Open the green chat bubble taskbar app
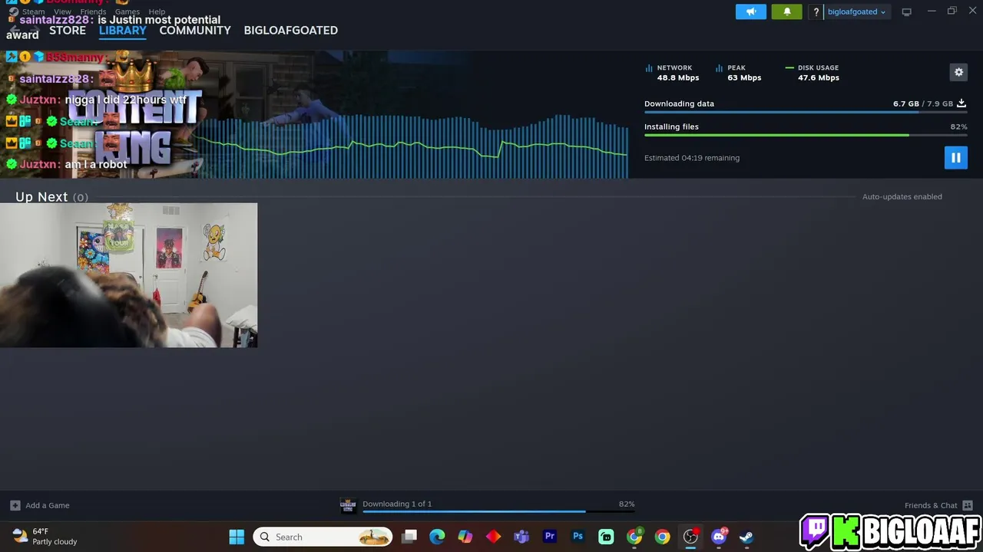The image size is (983, 552). tap(606, 537)
